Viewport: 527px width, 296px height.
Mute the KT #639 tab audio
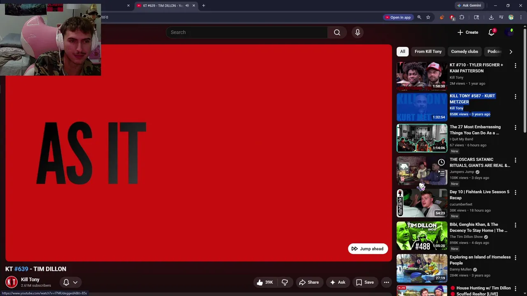tap(187, 6)
